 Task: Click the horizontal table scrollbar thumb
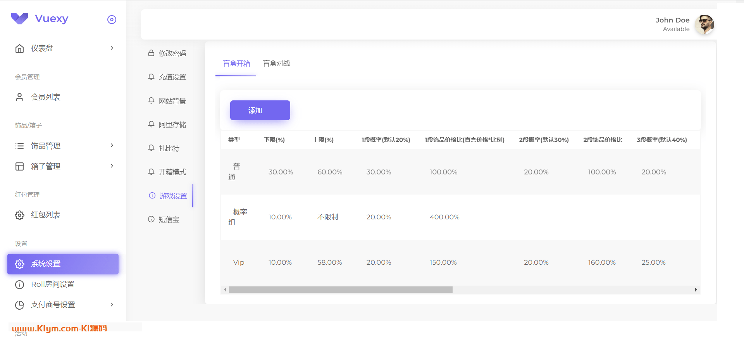coord(340,290)
